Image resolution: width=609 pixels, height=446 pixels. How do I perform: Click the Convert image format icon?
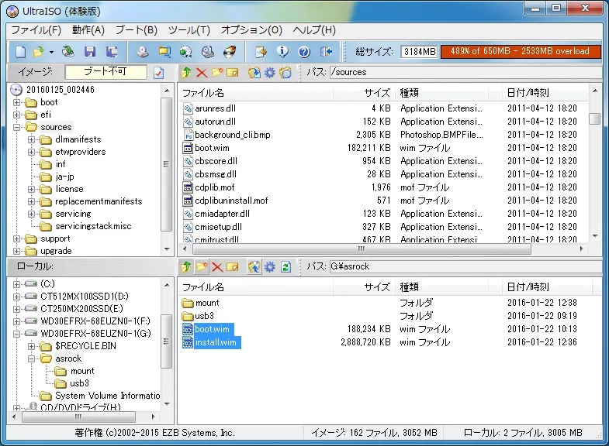[164, 52]
